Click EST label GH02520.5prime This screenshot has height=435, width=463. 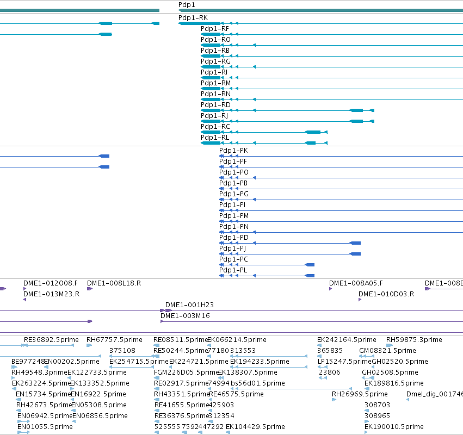pos(400,362)
